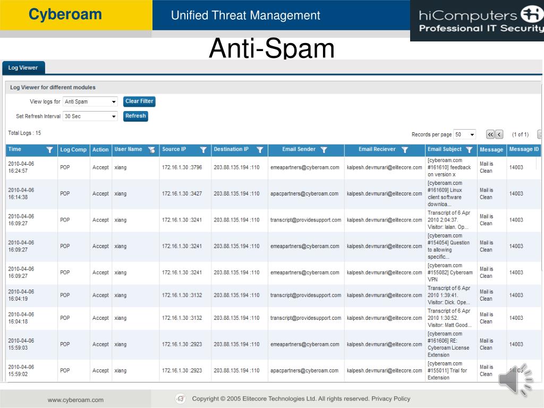Filter the Time column
This screenshot has height=408, width=544.
click(x=49, y=150)
